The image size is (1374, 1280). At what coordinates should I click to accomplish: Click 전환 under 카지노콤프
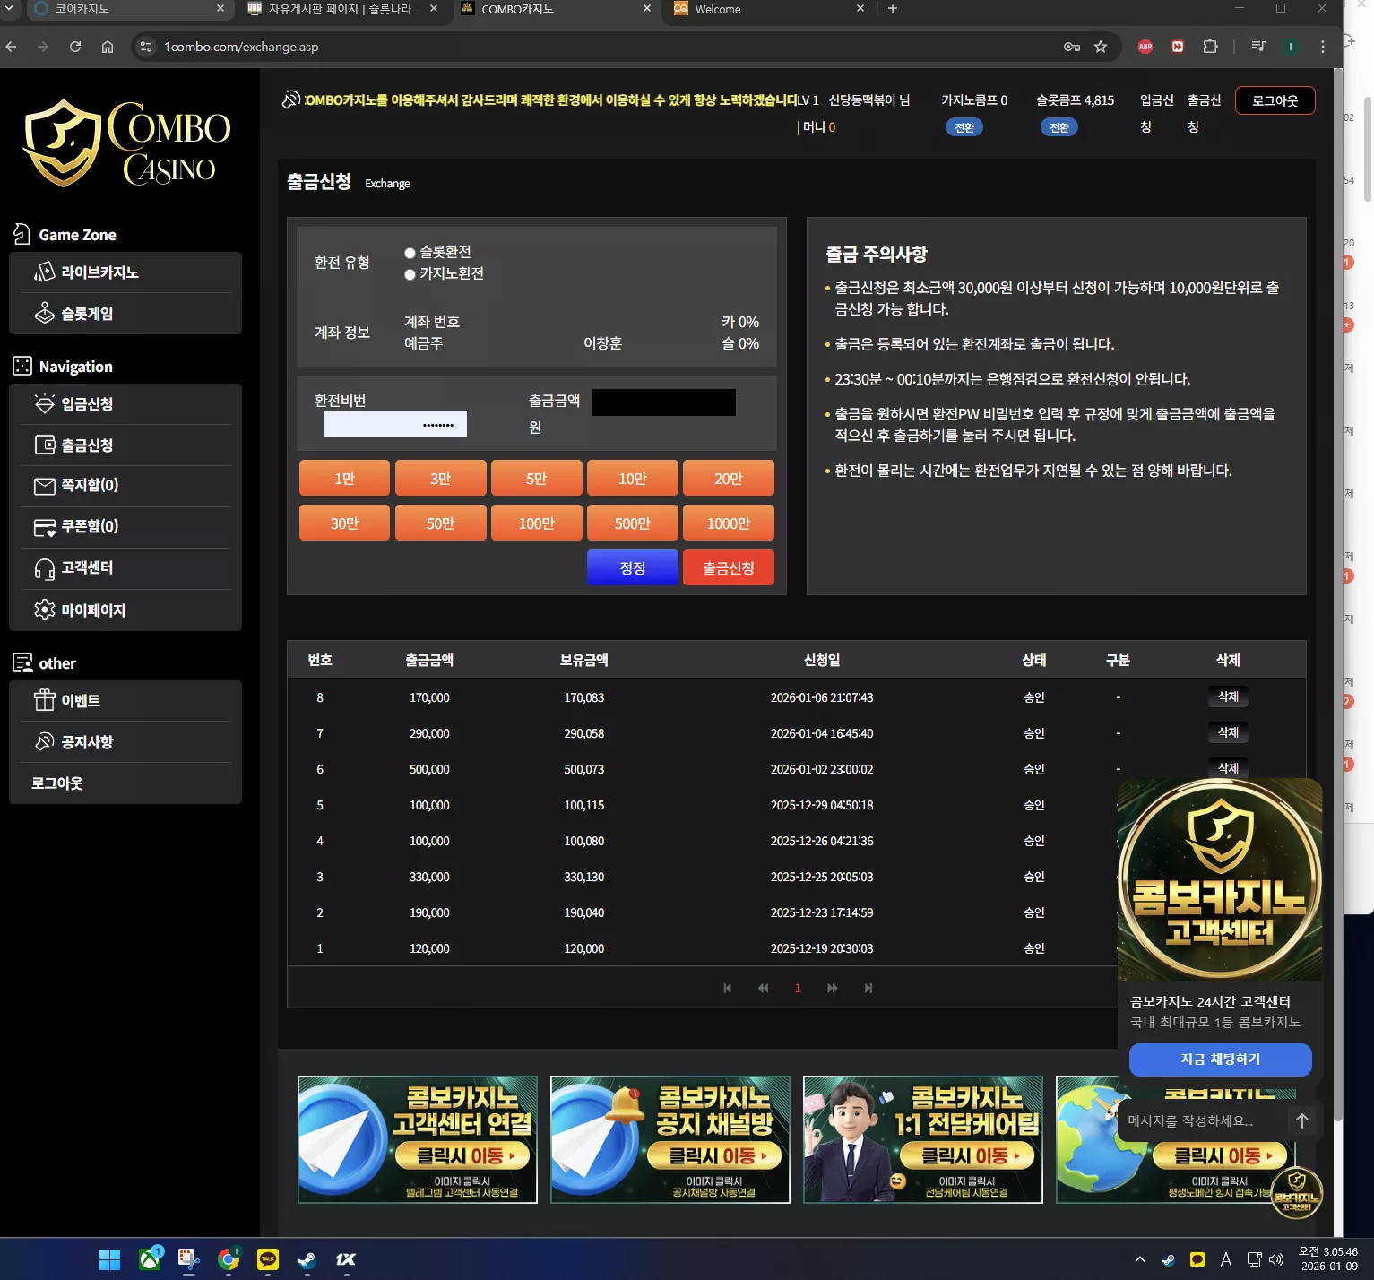tap(964, 127)
